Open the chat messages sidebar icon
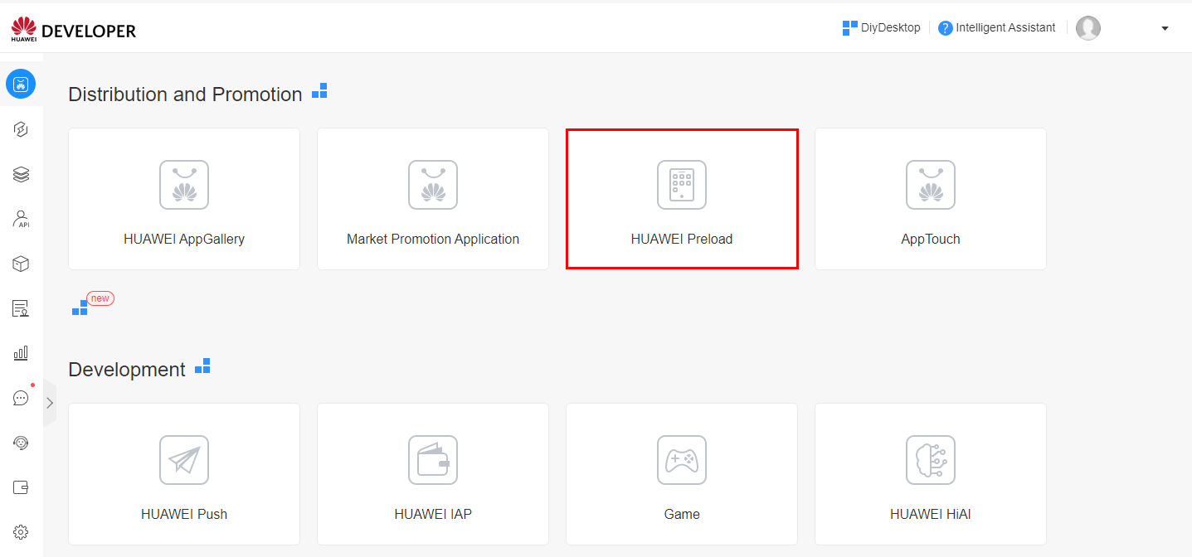 [x=22, y=398]
